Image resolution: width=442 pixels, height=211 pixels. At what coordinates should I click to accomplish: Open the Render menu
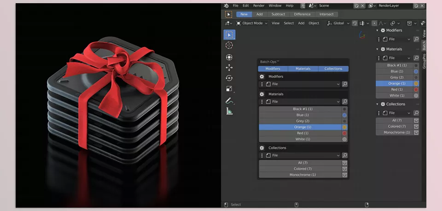pyautogui.click(x=259, y=6)
